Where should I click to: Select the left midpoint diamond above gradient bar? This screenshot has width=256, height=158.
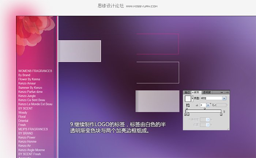pos(187,109)
